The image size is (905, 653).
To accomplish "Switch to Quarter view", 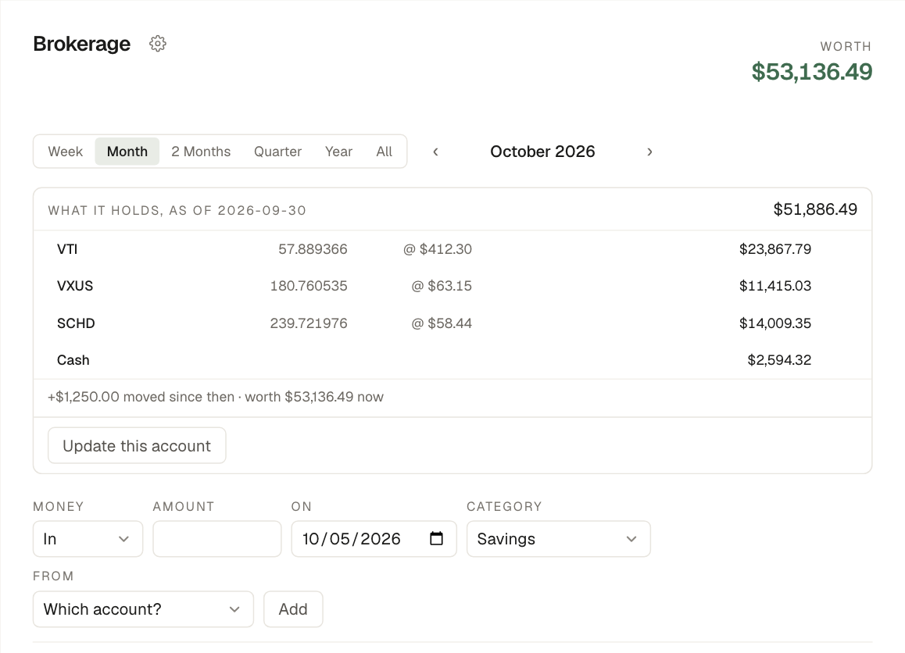I will pos(277,152).
